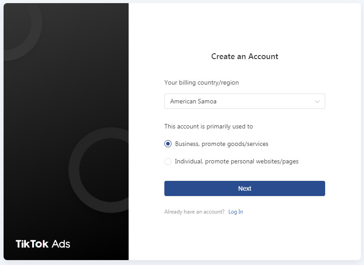This screenshot has width=364, height=265.
Task: Click the "Your billing country/region" label
Action: (x=201, y=83)
